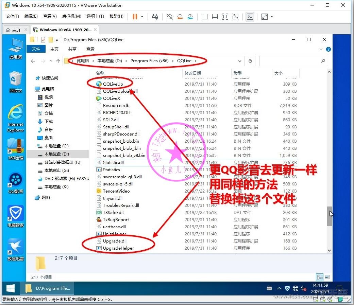
Task: Click 本地磁盘 (D:) breadcrumb in address bar
Action: click(109, 61)
